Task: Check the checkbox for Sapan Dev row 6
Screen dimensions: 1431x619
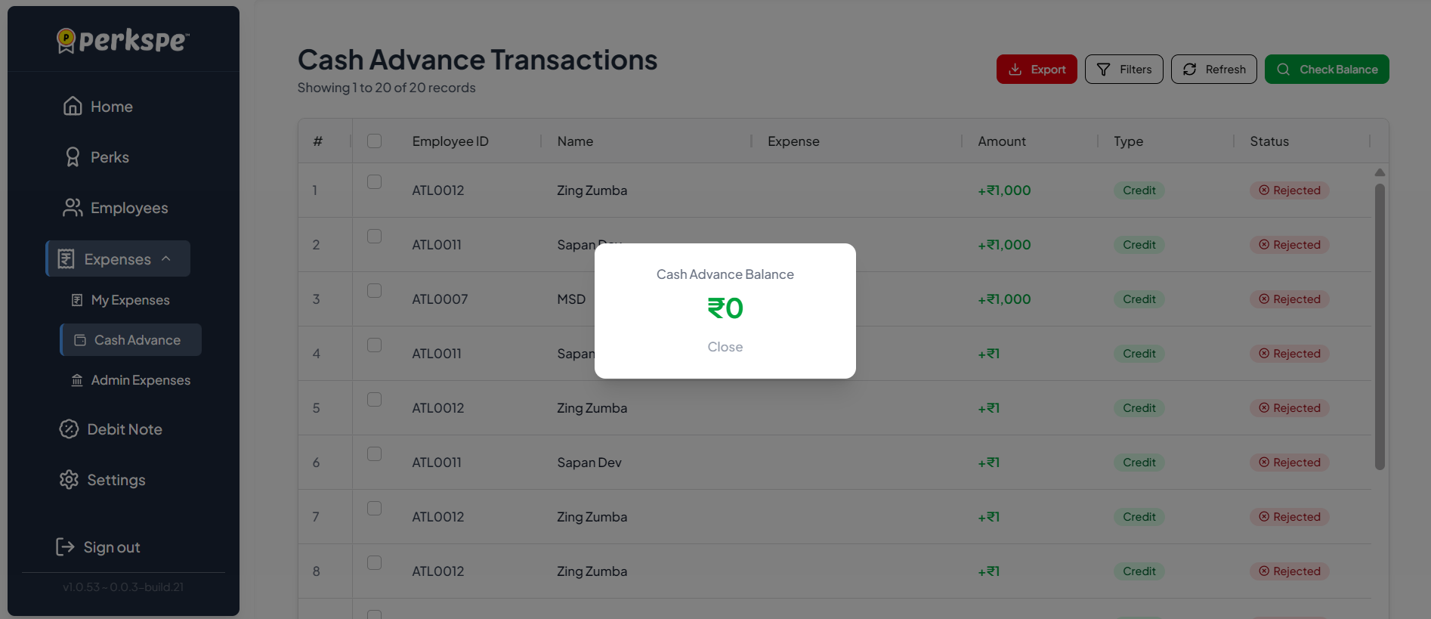Action: (x=374, y=453)
